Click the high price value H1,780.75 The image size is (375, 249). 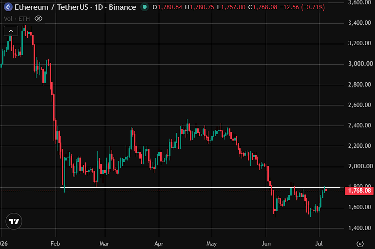200,7
